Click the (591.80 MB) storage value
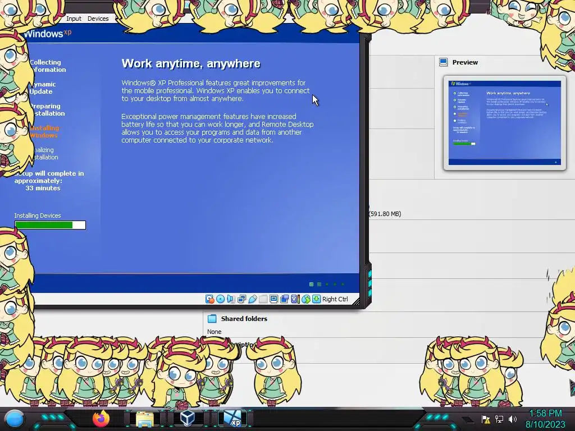This screenshot has width=575, height=431. point(385,214)
